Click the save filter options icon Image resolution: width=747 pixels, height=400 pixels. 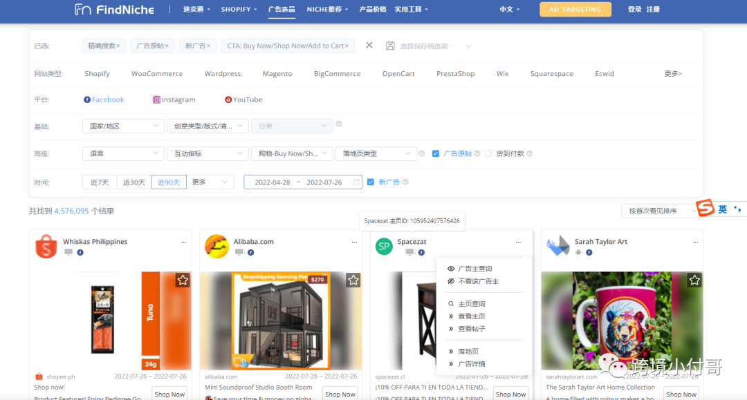390,46
